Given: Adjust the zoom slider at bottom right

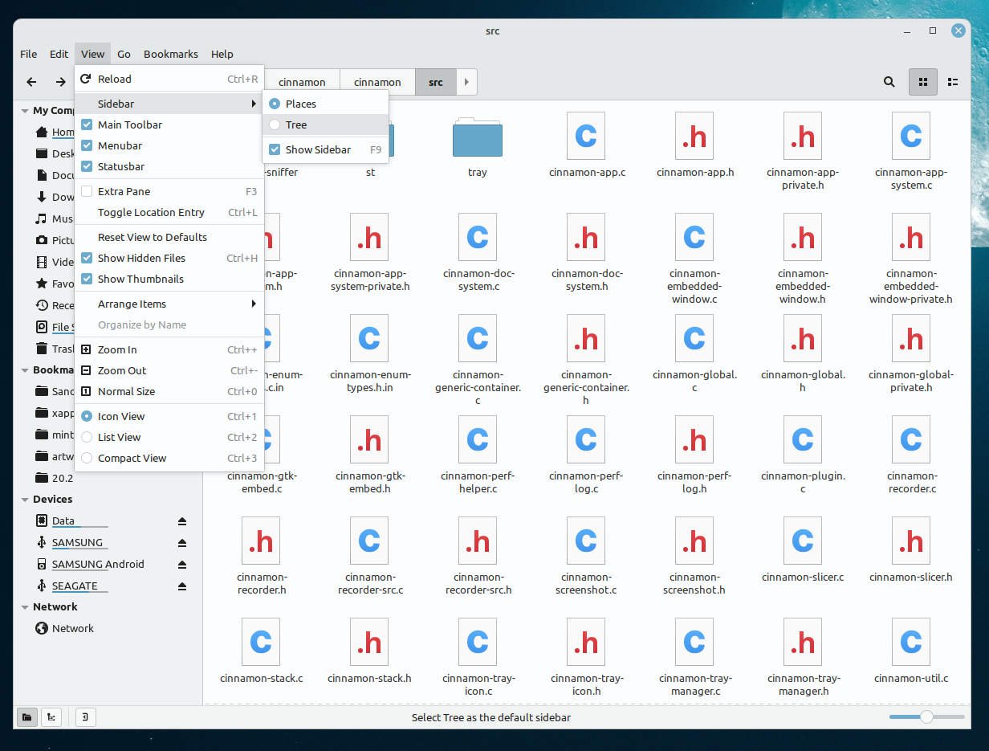Looking at the screenshot, I should (926, 716).
